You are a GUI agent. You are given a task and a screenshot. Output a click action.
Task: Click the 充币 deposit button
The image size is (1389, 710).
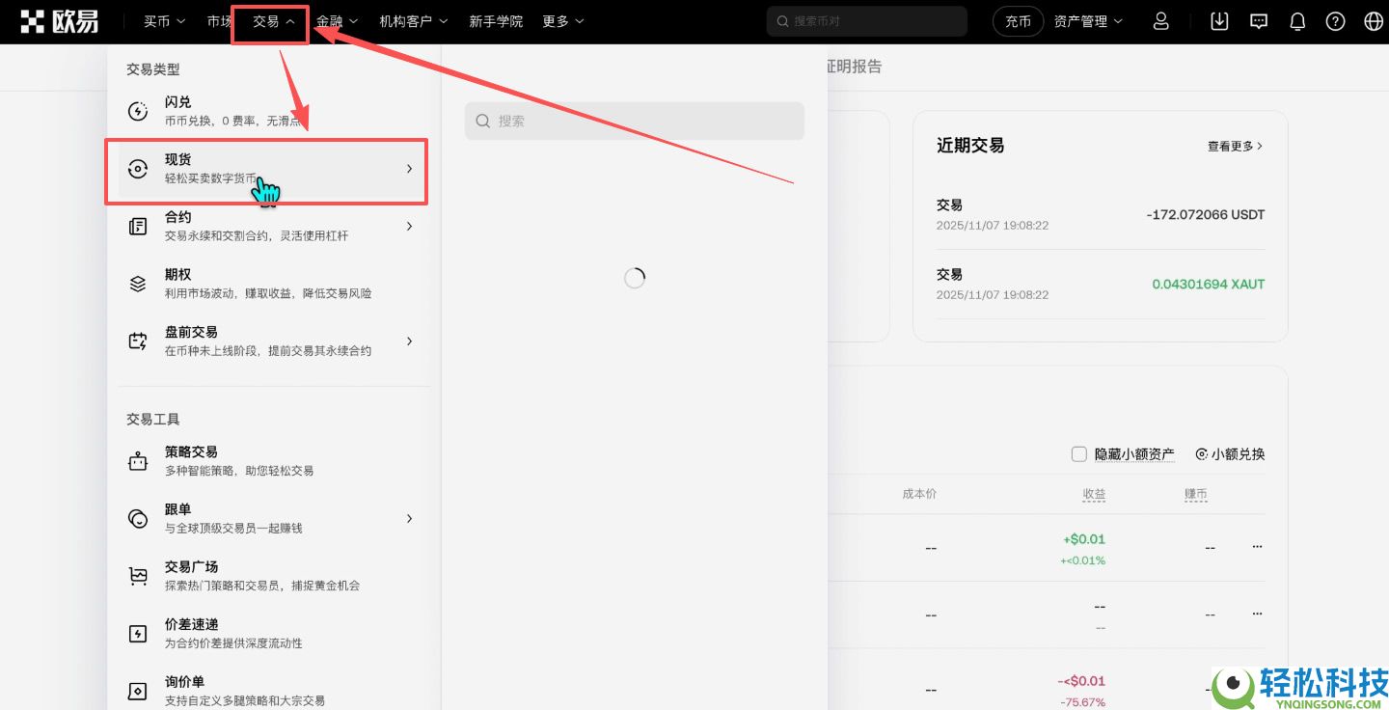[1018, 20]
